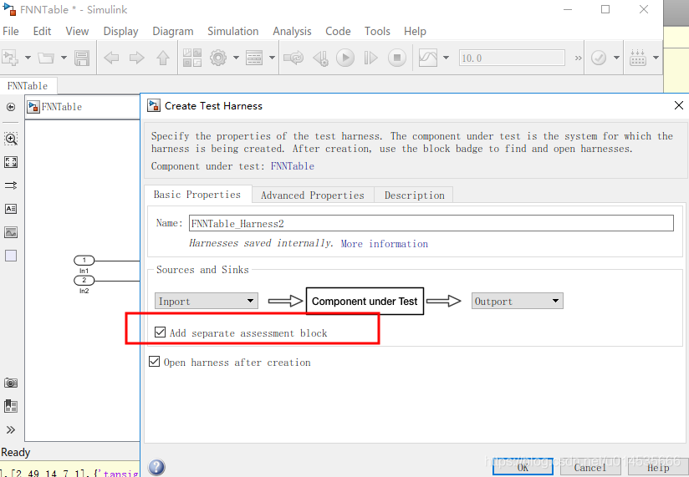This screenshot has width=689, height=477.
Task: Click the harness Name input field
Action: click(x=431, y=223)
